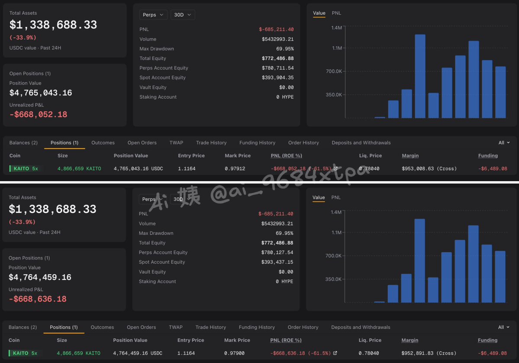The image size is (519, 363).
Task: Open share icon beside upper PNL -$668,052.18
Action: coord(335,168)
